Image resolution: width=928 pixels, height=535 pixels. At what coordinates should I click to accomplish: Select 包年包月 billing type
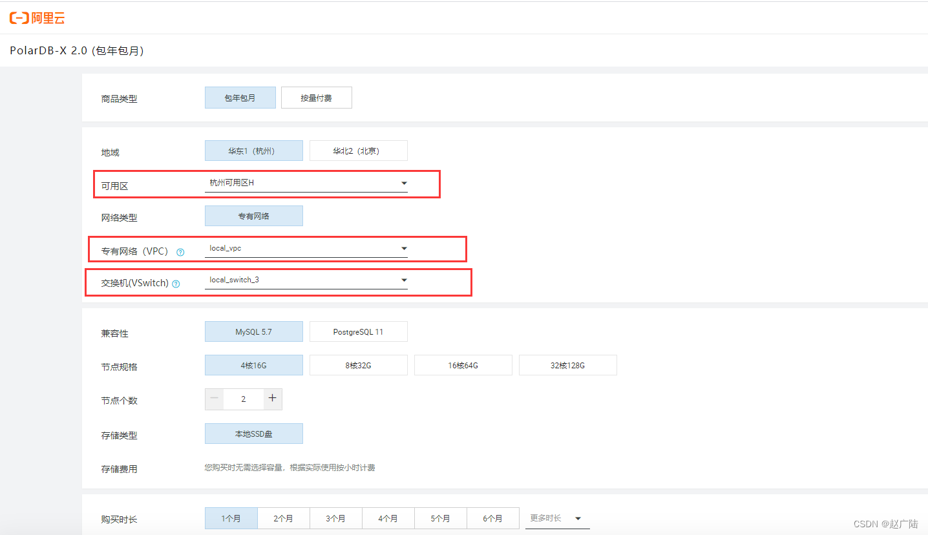pyautogui.click(x=240, y=98)
